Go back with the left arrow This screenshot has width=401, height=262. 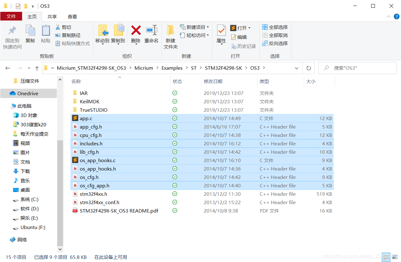(8, 68)
